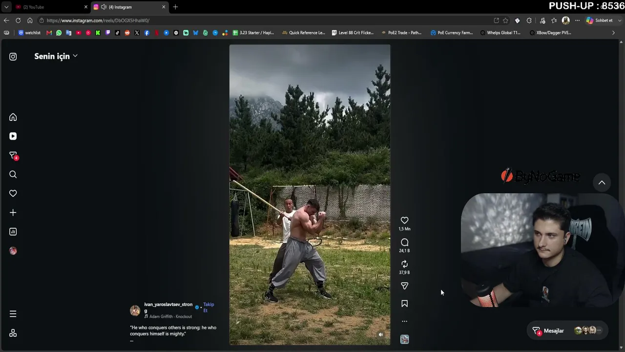Open the Facebook bookmark icon
Viewport: 625px width, 352px height.
[147, 33]
